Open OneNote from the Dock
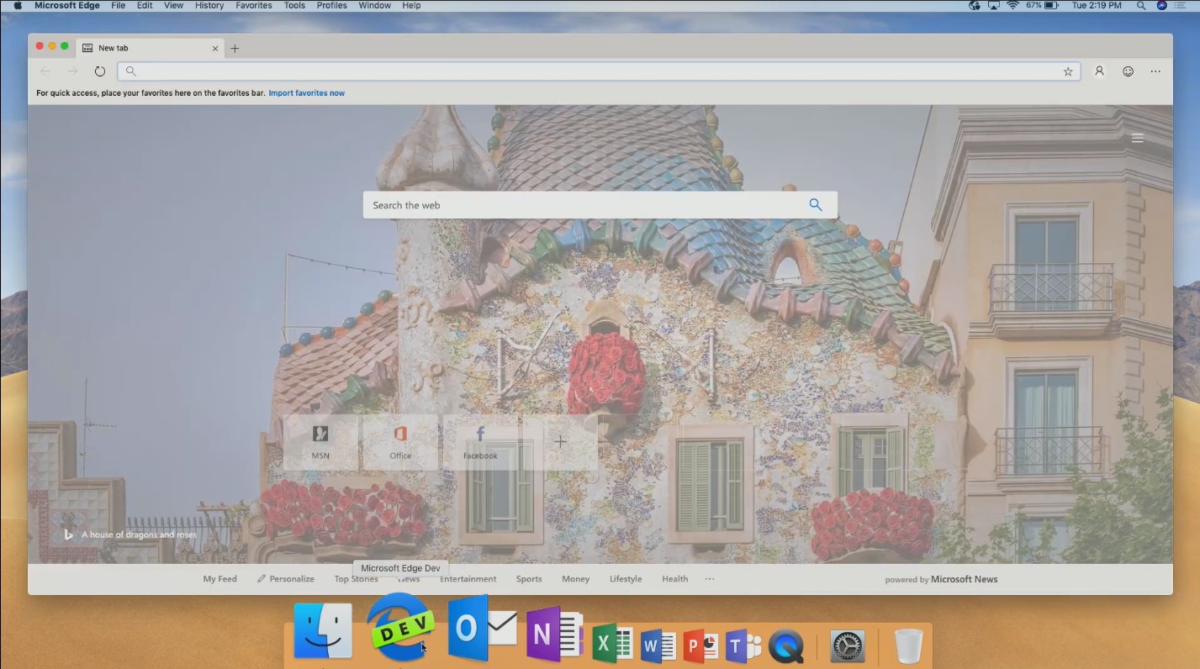 pyautogui.click(x=555, y=634)
